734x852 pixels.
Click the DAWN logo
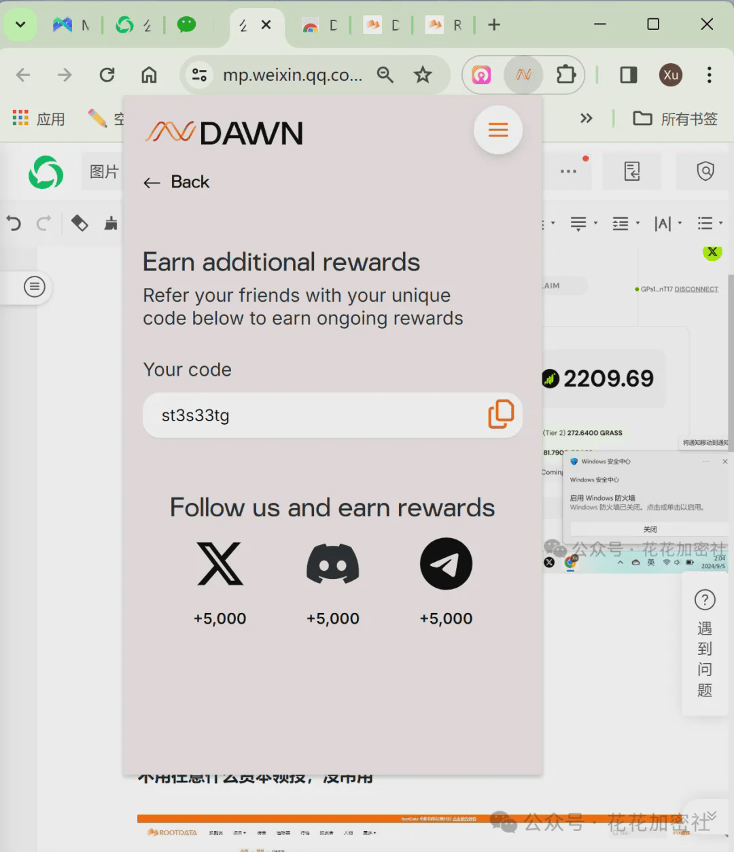pos(224,132)
